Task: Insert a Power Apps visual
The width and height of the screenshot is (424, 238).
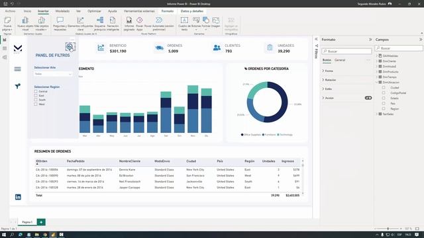Action: coord(140,24)
